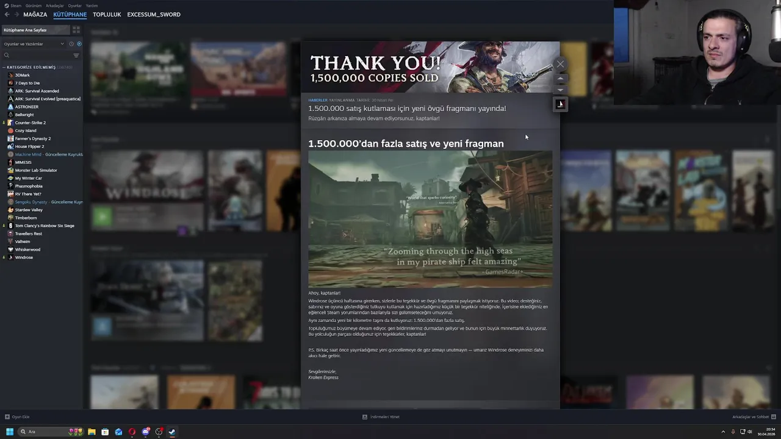Select the KÜTÜPHANE tab
Image resolution: width=781 pixels, height=439 pixels.
pos(70,15)
